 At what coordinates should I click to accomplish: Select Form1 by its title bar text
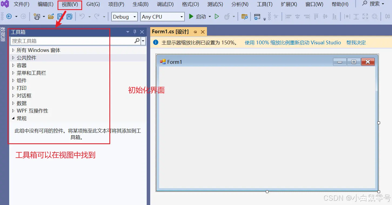175,62
